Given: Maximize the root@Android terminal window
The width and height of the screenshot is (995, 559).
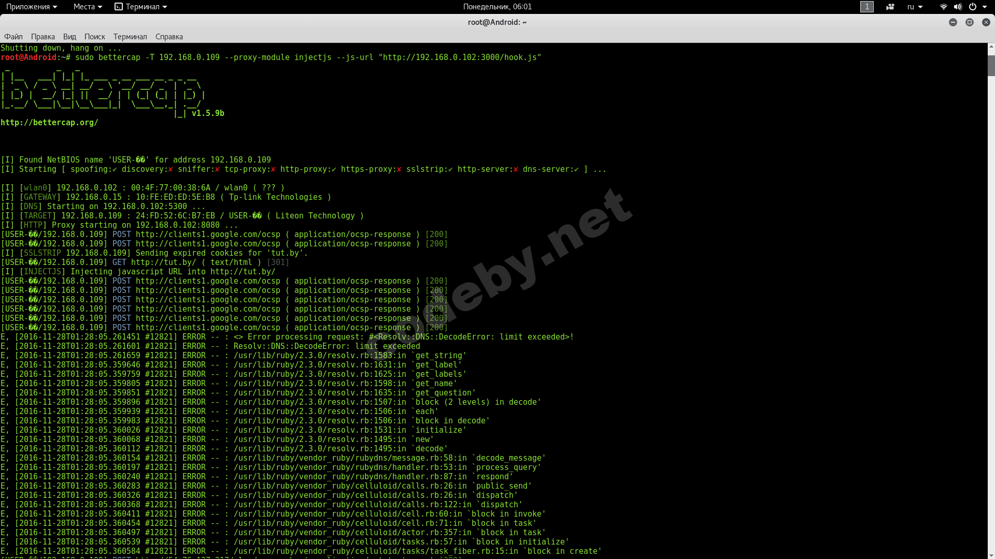Looking at the screenshot, I should tap(969, 22).
